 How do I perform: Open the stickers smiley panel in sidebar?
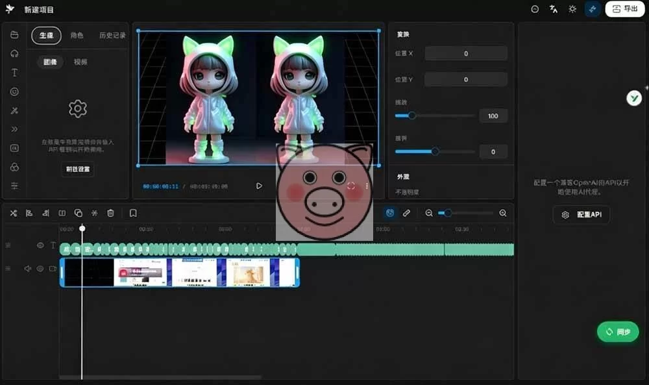14,92
